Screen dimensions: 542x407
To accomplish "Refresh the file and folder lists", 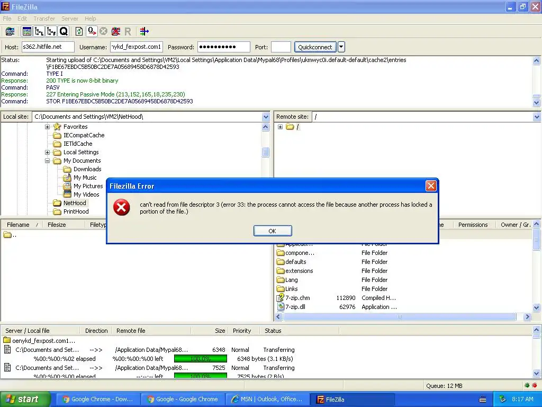I will (x=79, y=31).
